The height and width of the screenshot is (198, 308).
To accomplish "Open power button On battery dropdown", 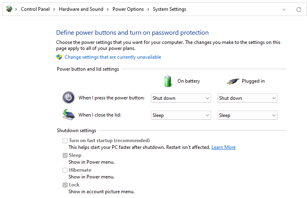I will click(x=181, y=98).
